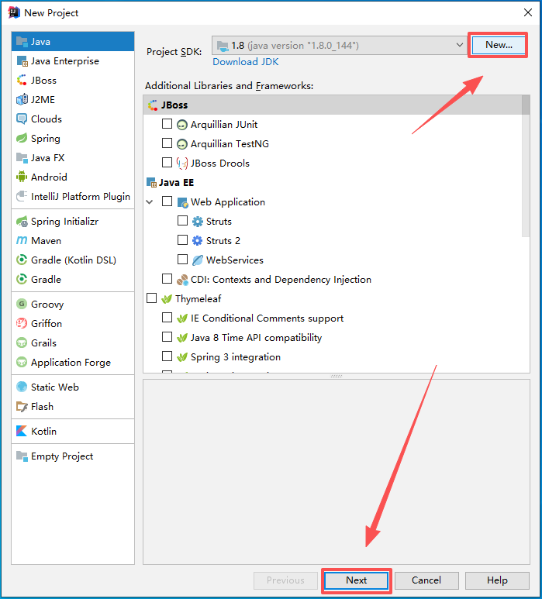Click the Java Enterprise icon in sidebar
542x599 pixels.
click(x=22, y=61)
